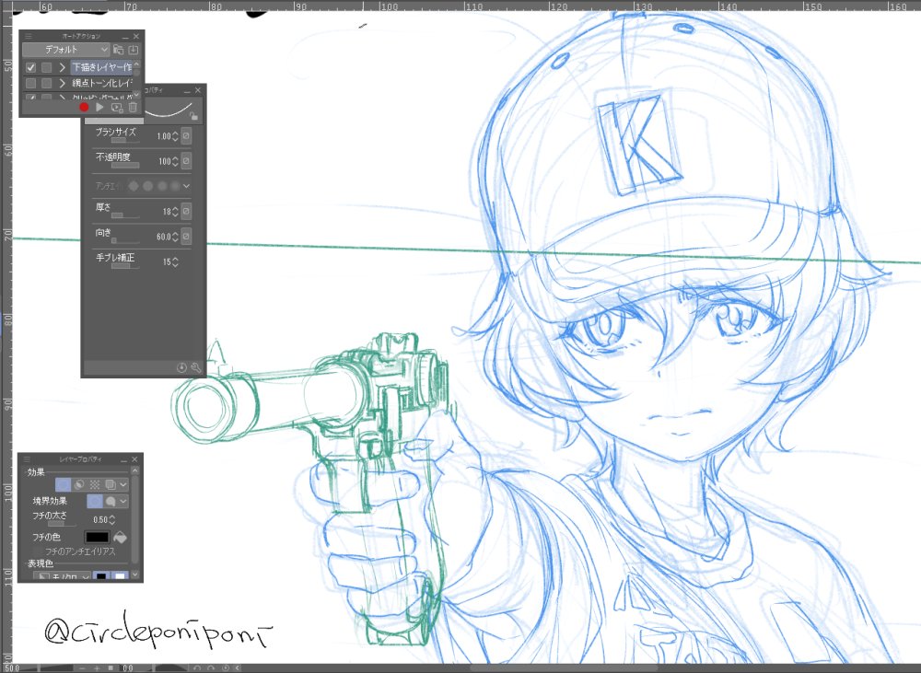Toggle dialog box beside 下描きレイヤー作 action
This screenshot has height=673, width=921.
pos(47,67)
